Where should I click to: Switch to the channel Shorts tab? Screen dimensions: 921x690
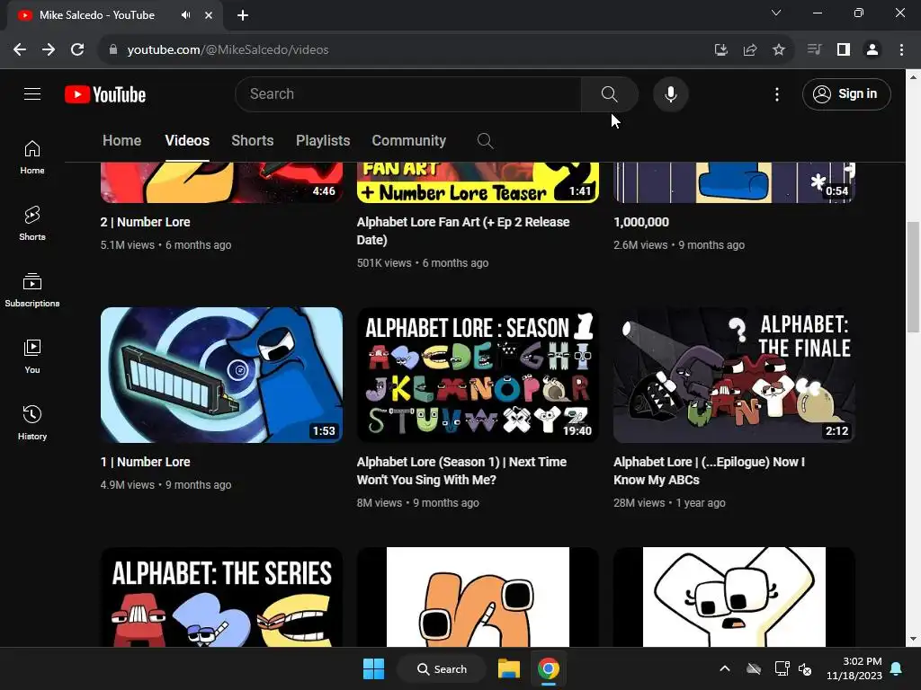point(253,141)
